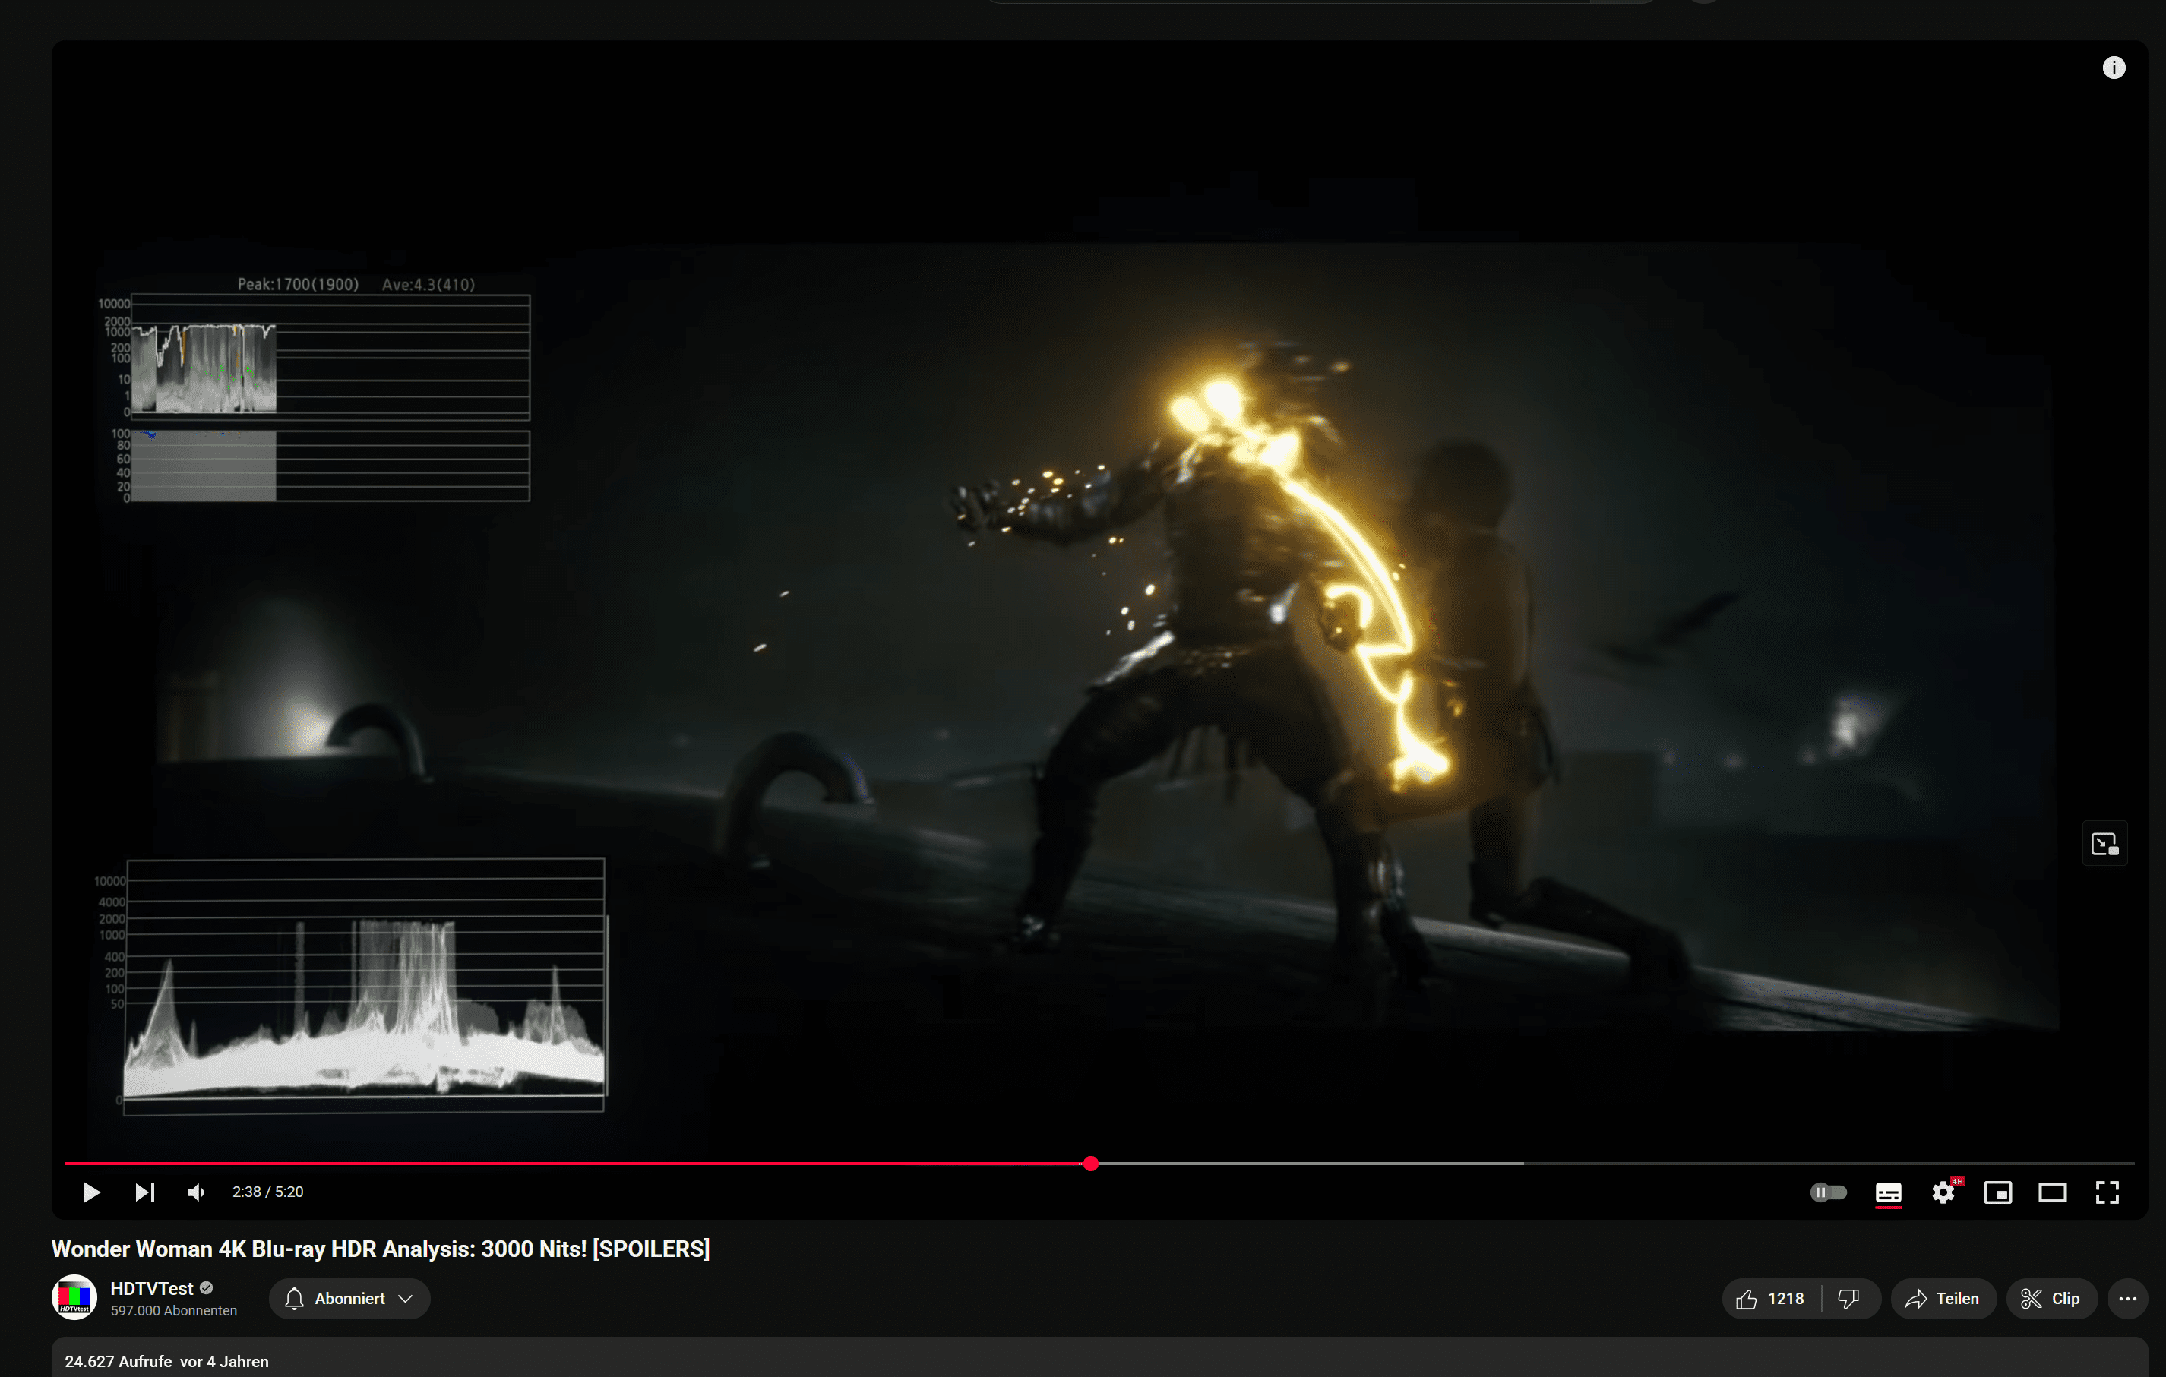
Task: Open the more actions three-dot menu
Action: (x=2127, y=1298)
